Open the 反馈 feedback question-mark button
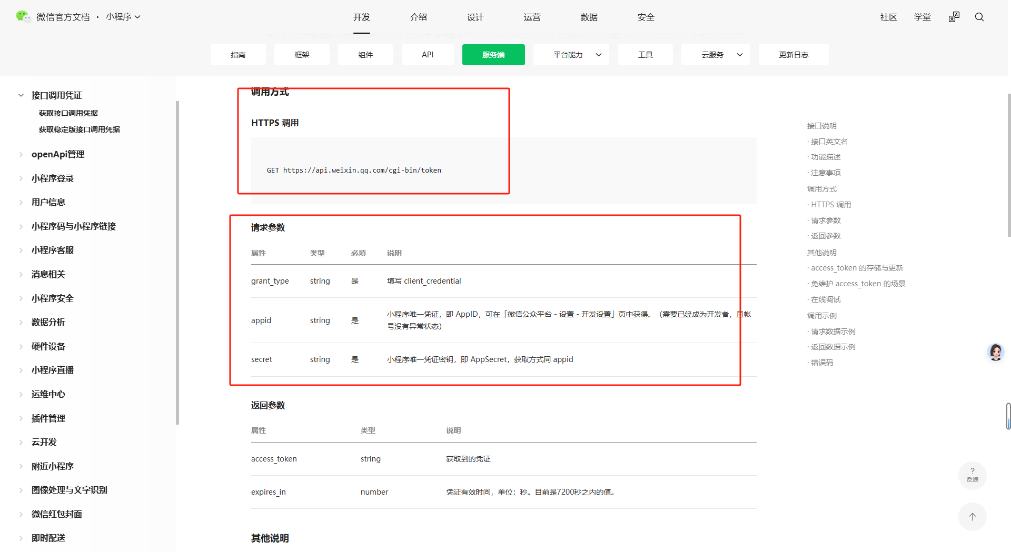This screenshot has width=1011, height=552. click(x=972, y=475)
